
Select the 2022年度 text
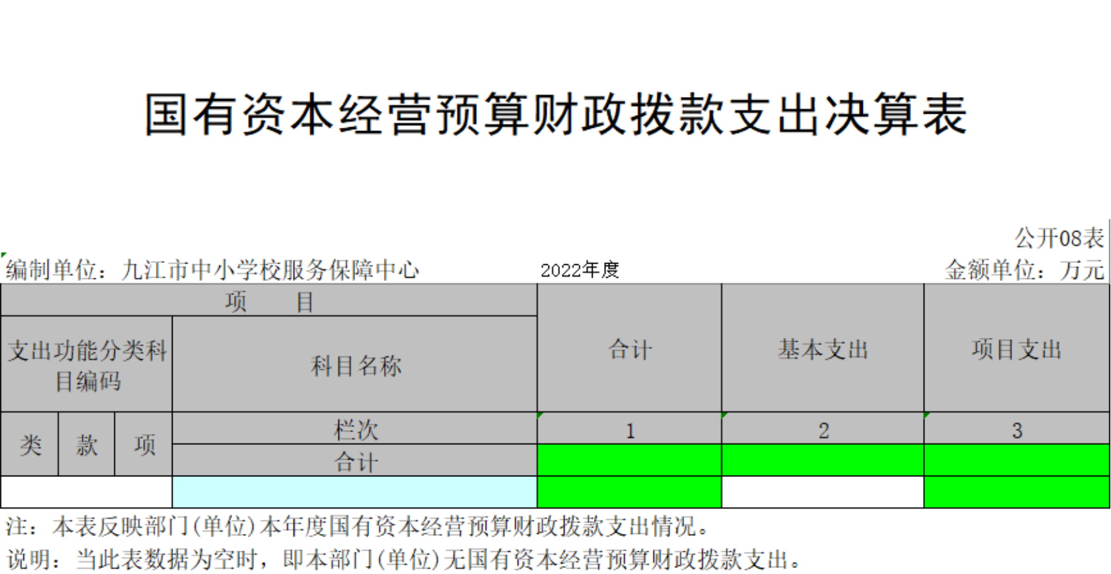pos(579,270)
